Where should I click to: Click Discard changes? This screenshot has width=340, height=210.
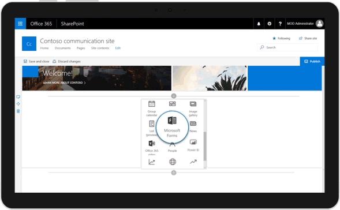tap(66, 61)
